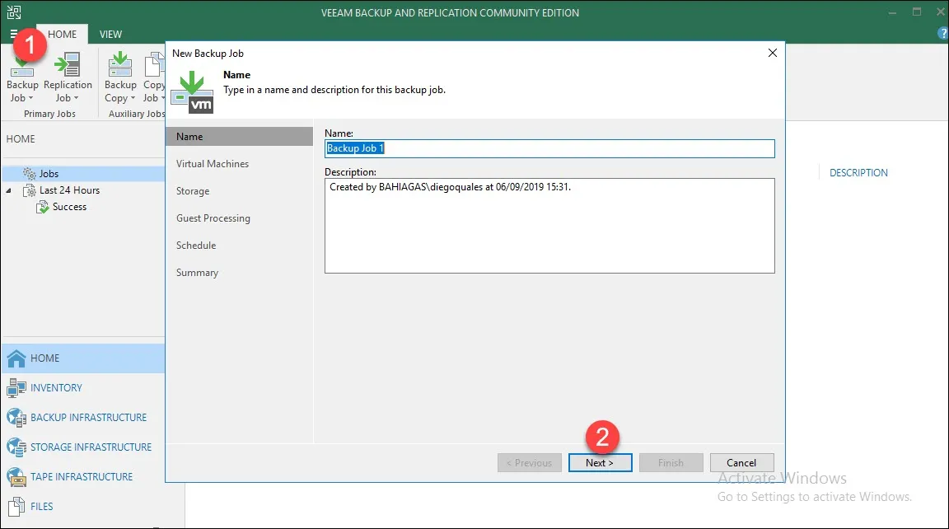Open the Tape Infrastructure view
The image size is (949, 529).
tap(82, 476)
